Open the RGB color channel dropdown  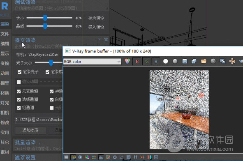pyautogui.click(x=92, y=62)
